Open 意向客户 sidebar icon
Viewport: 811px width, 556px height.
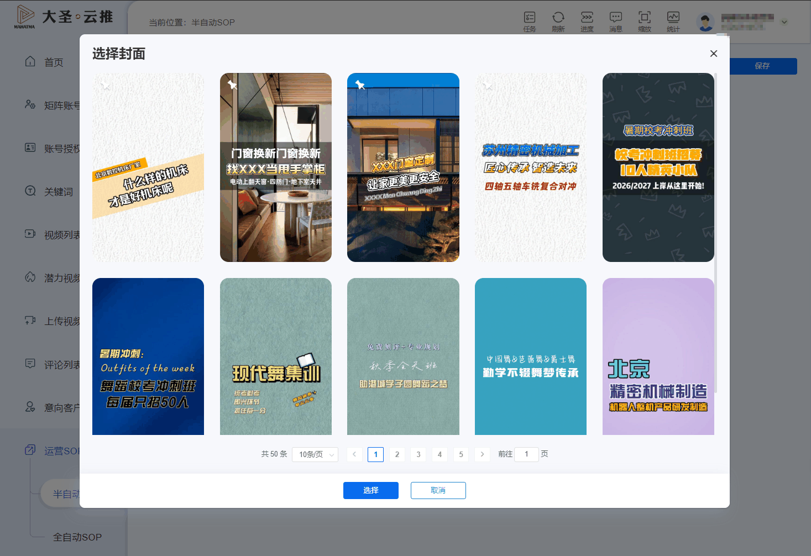click(30, 407)
